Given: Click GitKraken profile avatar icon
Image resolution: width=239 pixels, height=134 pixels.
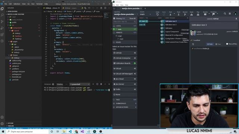Looking at the screenshot, I should coord(235,14).
